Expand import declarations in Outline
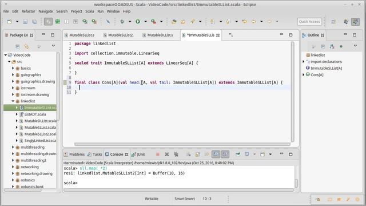The image size is (366, 206). 304,62
